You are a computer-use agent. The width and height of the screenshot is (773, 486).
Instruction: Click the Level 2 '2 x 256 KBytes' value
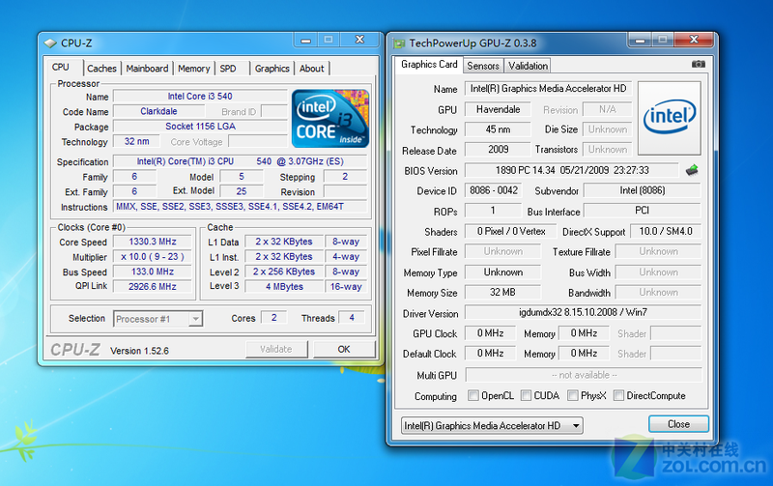tap(284, 272)
